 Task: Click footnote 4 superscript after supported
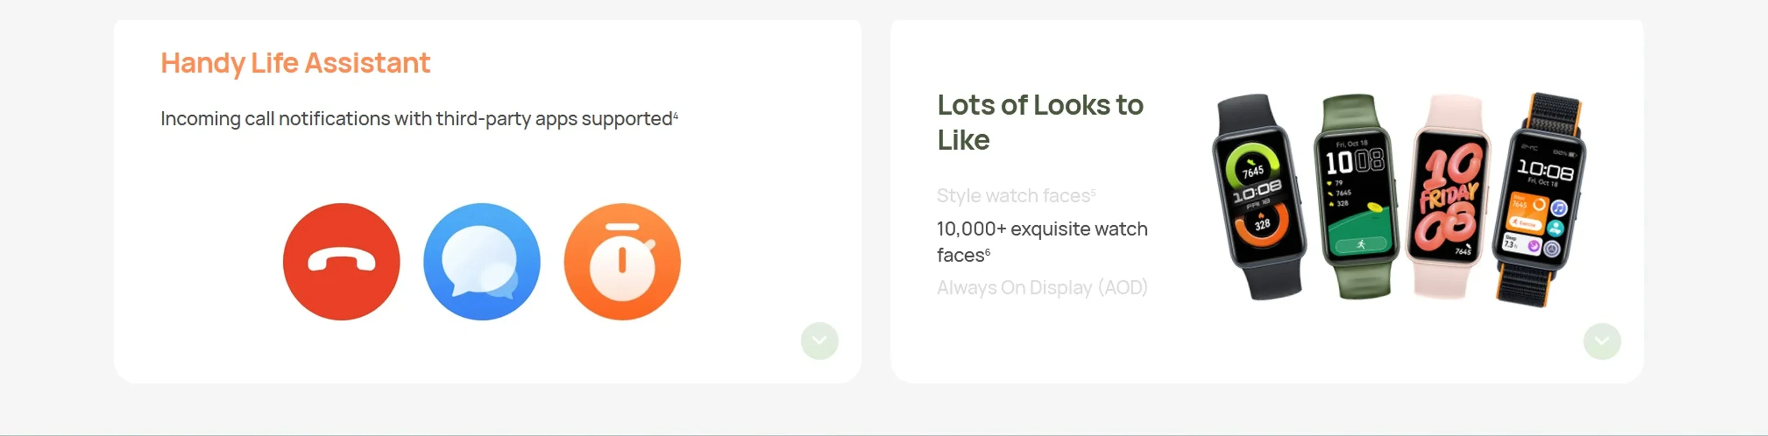(x=675, y=115)
